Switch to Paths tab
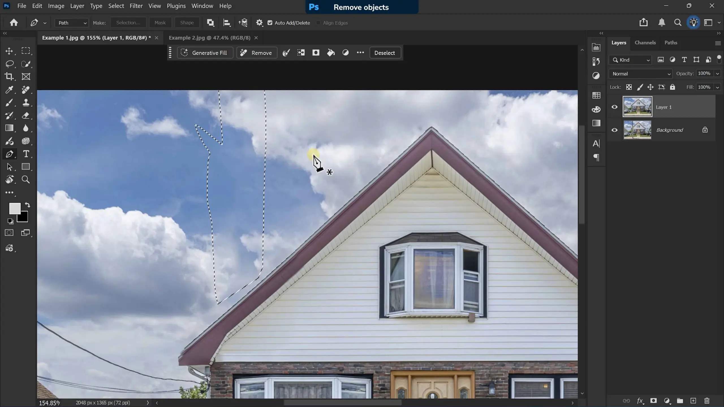This screenshot has height=407, width=724. (x=671, y=43)
